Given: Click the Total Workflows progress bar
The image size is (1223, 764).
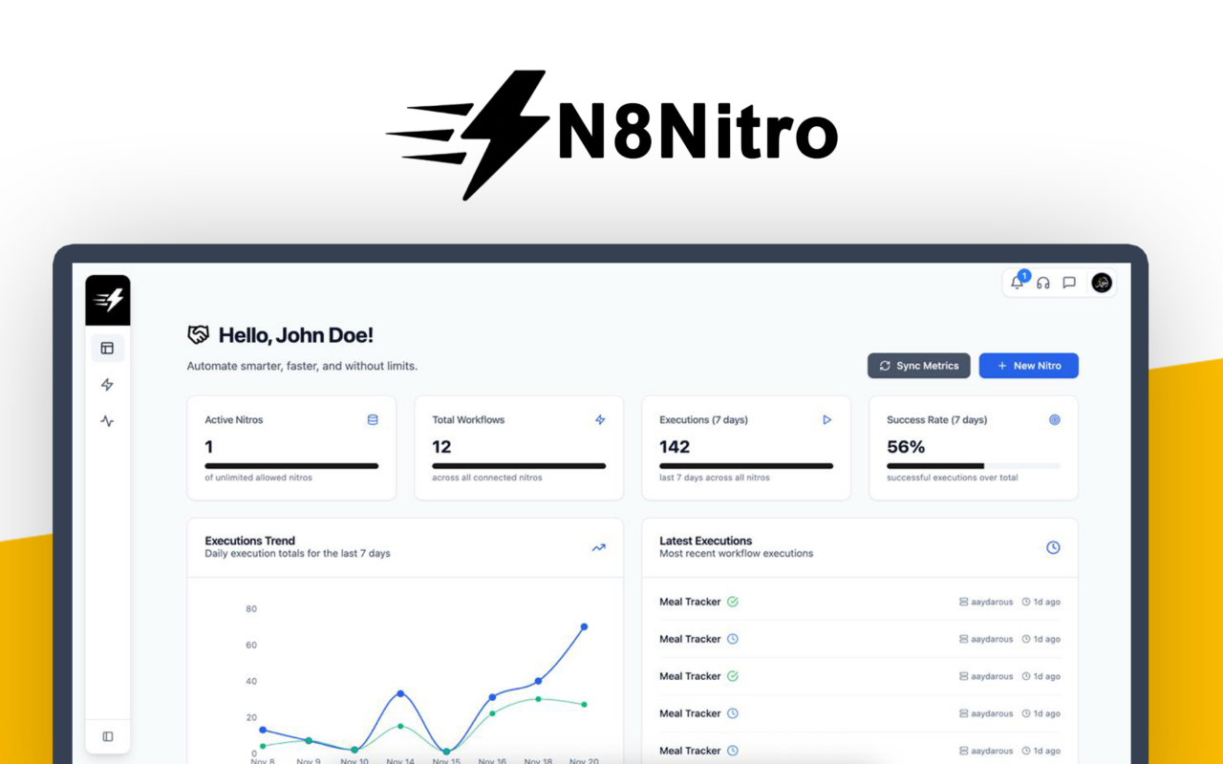Looking at the screenshot, I should [519, 466].
